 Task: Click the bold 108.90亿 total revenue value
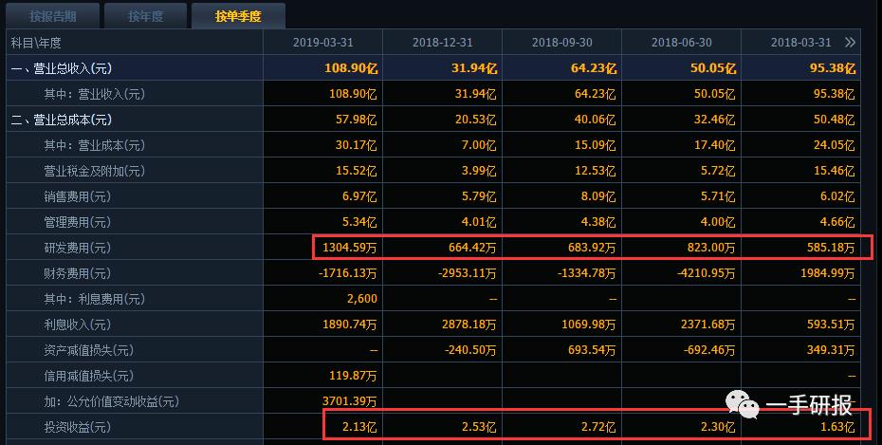[x=351, y=68]
